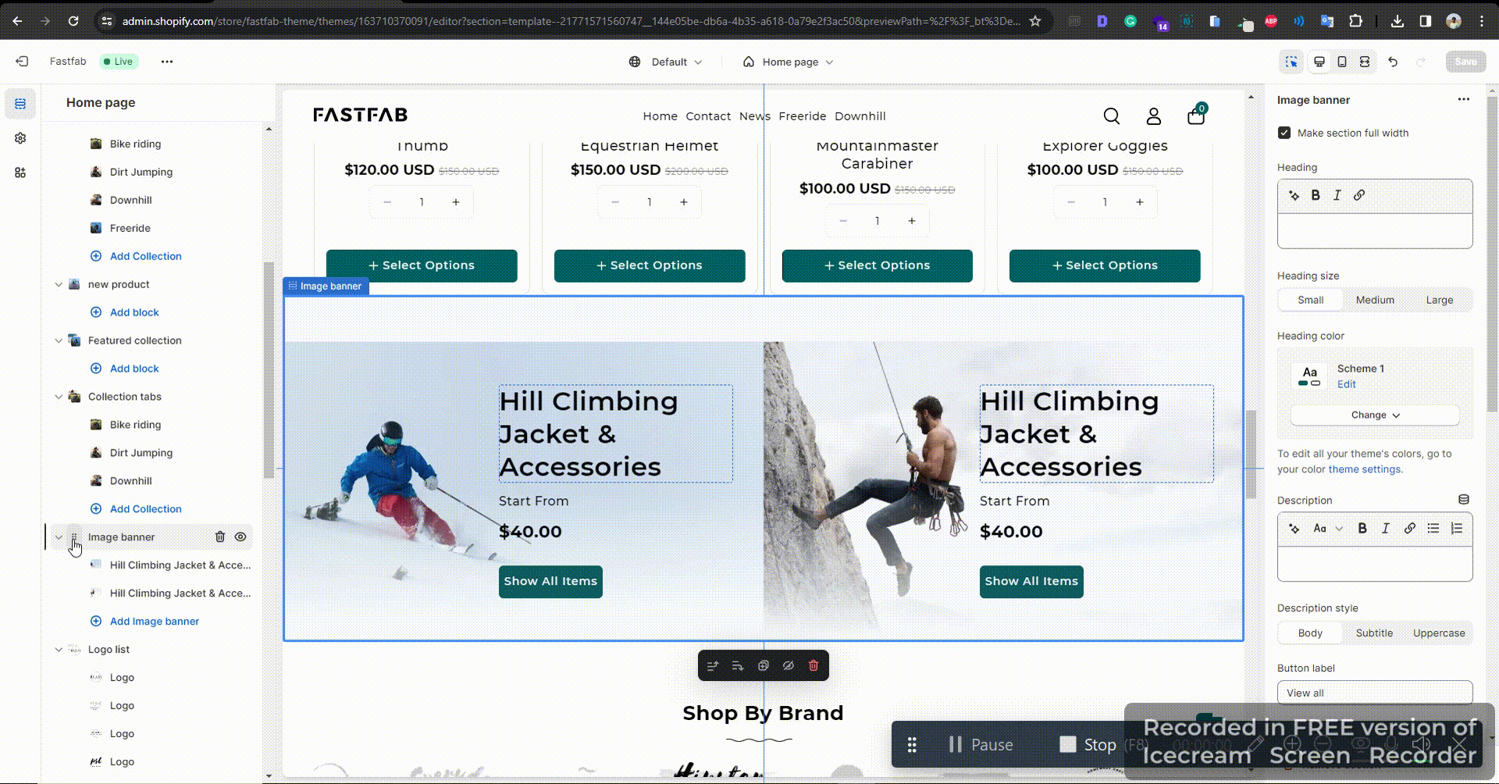Viewport: 1499px width, 784px height.
Task: Click the exit editor icon beside Fastfab
Action: click(22, 61)
